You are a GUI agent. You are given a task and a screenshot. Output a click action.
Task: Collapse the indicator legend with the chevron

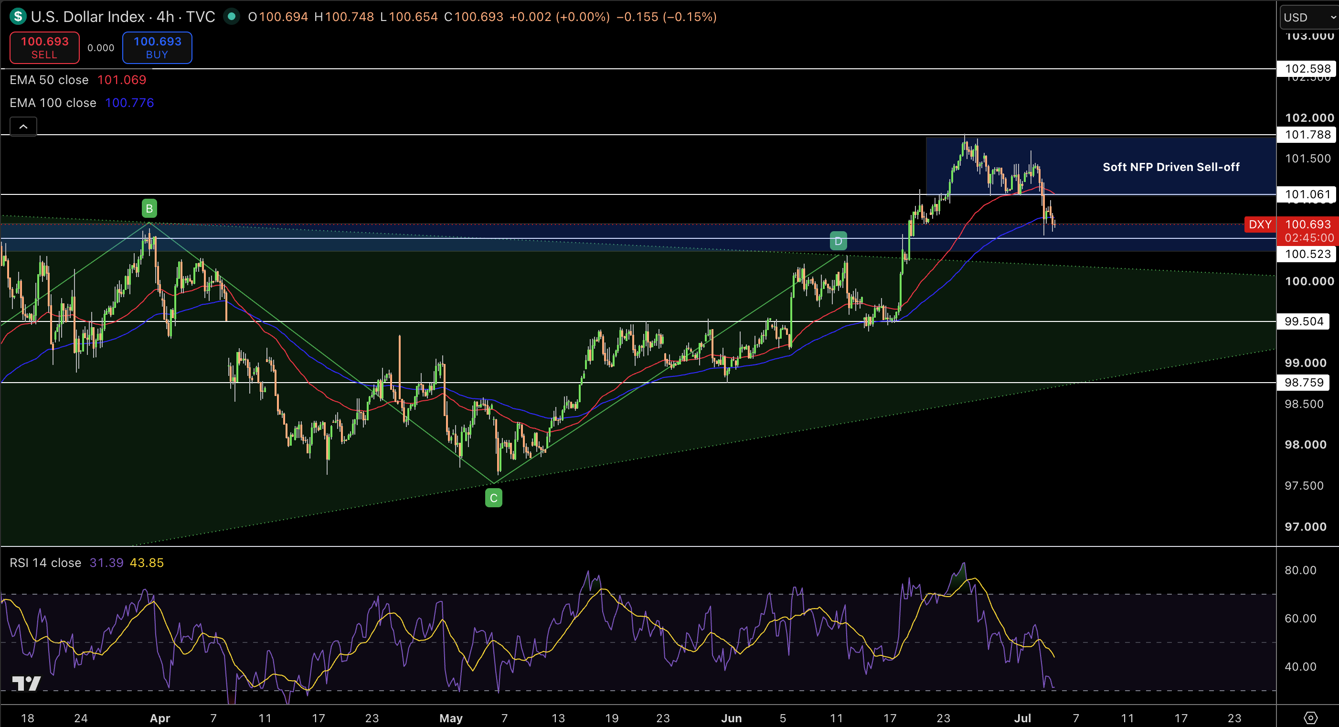(23, 127)
